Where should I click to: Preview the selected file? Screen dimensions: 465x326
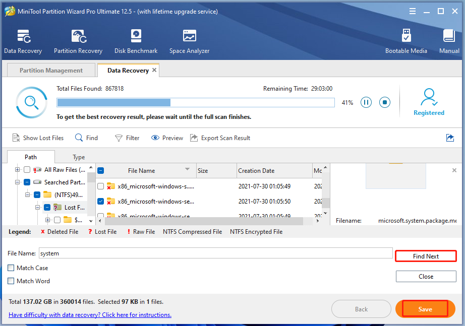pyautogui.click(x=167, y=138)
